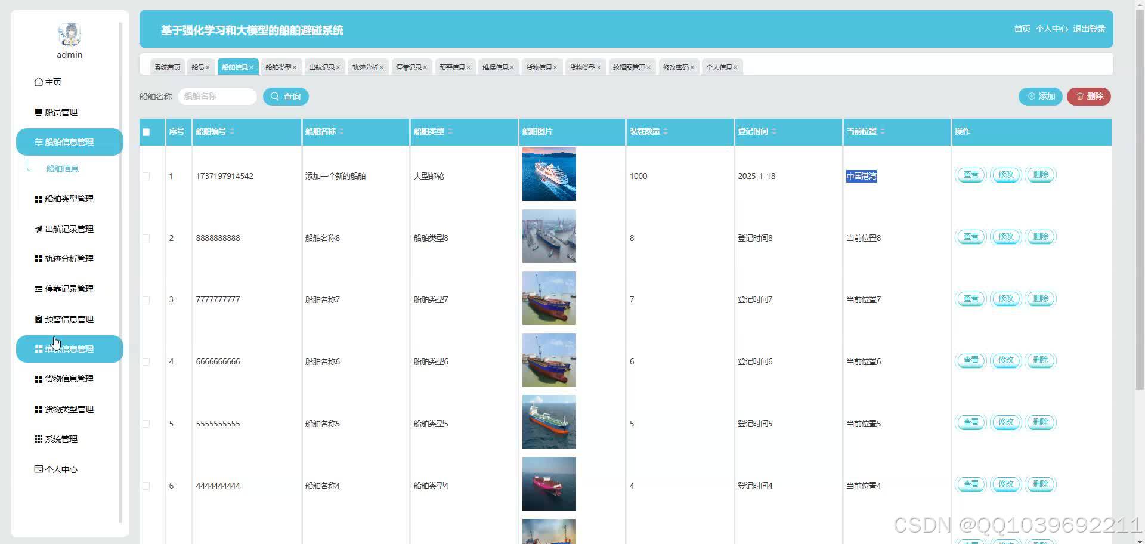Image resolution: width=1145 pixels, height=544 pixels.
Task: Expand the 预警信息管理 sidebar menu
Action: [70, 319]
